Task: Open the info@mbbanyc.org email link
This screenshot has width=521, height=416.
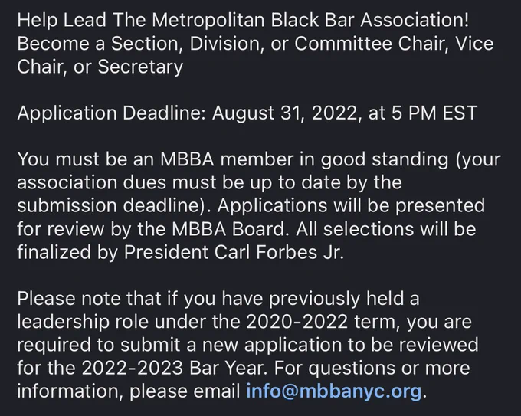Action: click(x=333, y=391)
